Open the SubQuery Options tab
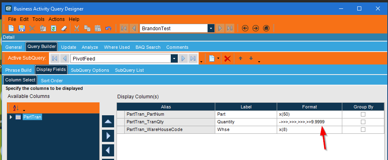 click(90, 70)
